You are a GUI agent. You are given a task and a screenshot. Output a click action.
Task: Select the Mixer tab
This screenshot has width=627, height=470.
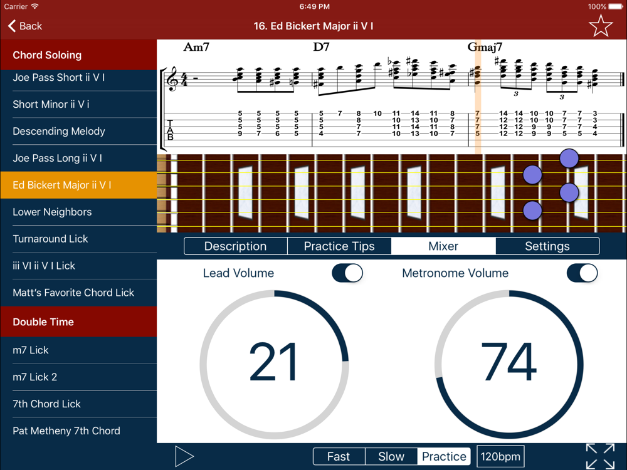pyautogui.click(x=443, y=246)
